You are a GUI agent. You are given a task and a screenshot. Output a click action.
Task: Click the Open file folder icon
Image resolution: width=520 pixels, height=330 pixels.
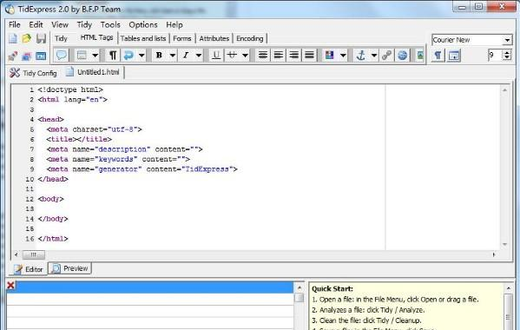pos(27,38)
